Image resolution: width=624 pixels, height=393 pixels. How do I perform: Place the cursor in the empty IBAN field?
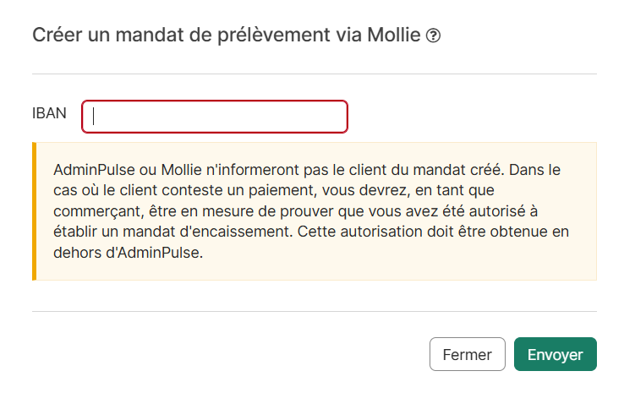click(x=215, y=117)
